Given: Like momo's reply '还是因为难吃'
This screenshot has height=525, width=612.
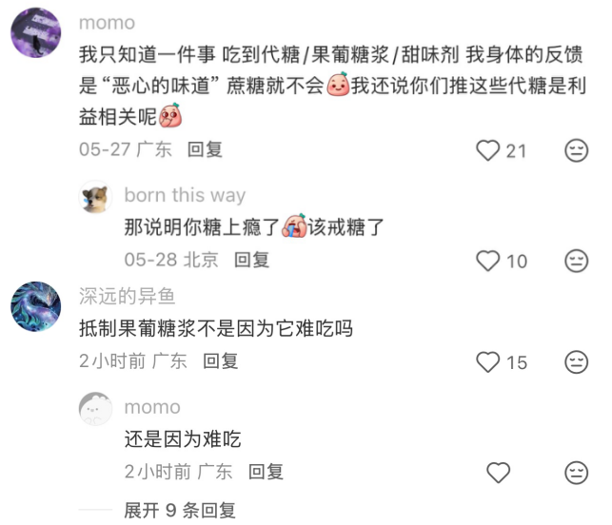Looking at the screenshot, I should (x=499, y=473).
